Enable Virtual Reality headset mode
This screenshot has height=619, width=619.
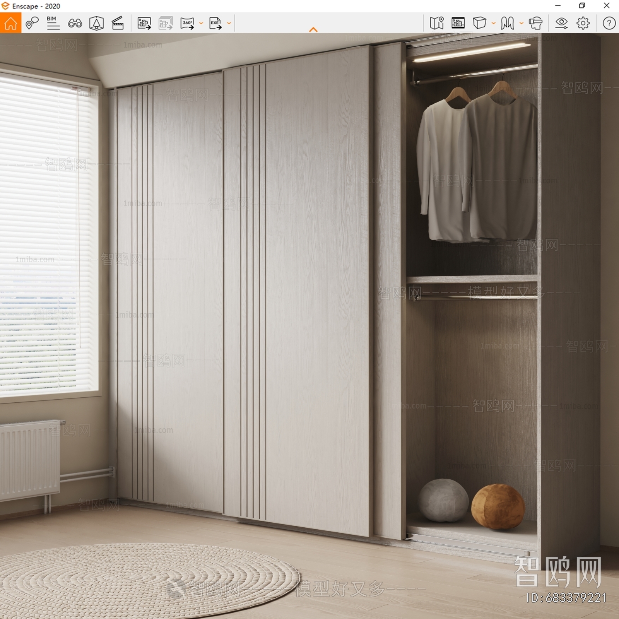(535, 23)
